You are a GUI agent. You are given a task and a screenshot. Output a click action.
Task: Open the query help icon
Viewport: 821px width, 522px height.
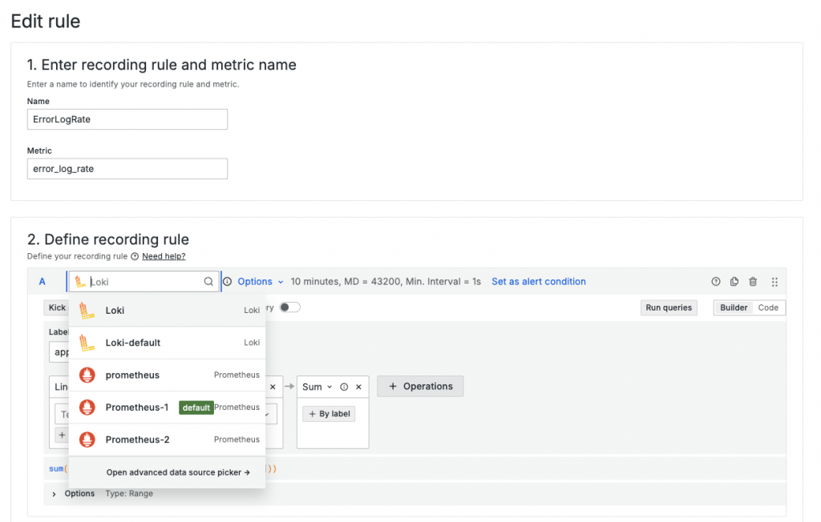[716, 282]
